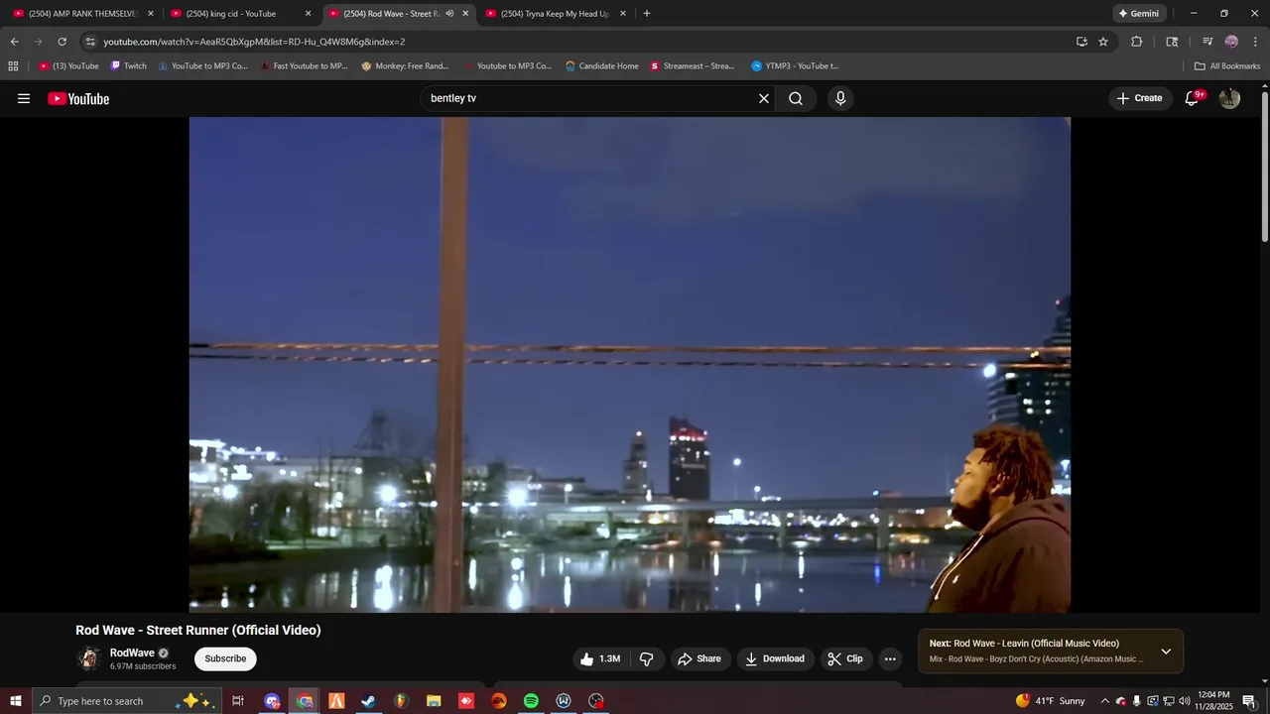Screen dimensions: 1270x714
Task: Reload the current page
Action: pos(63,42)
